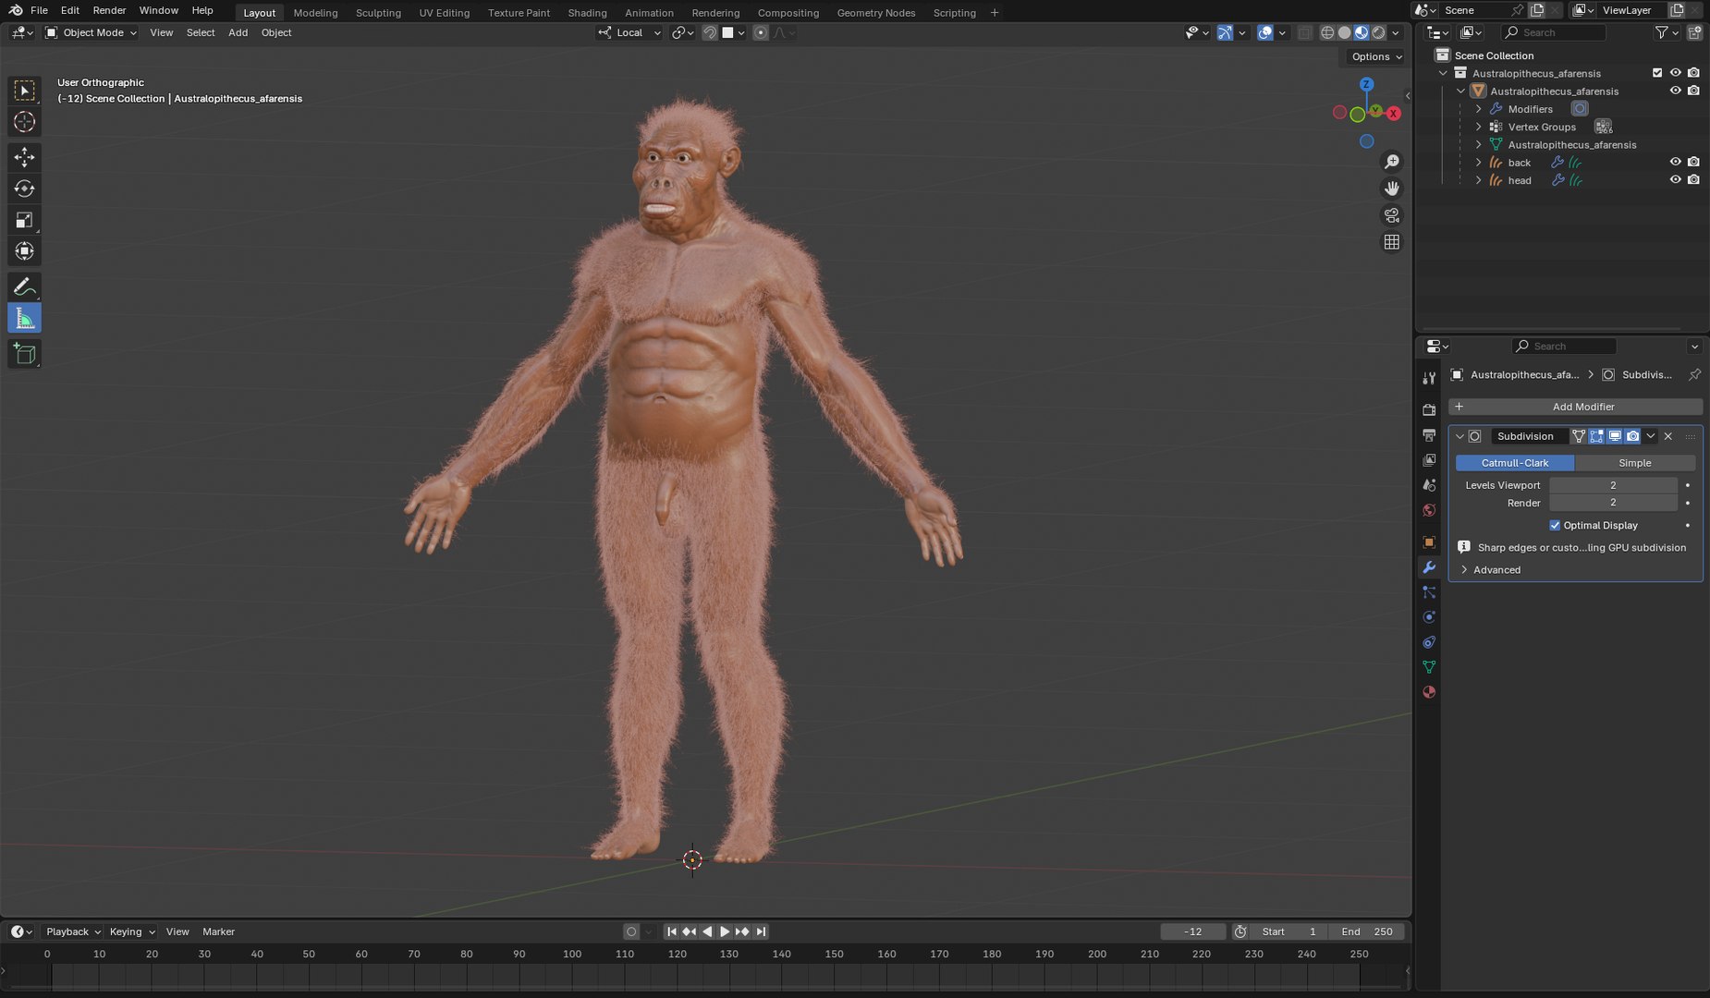
Task: Select the Measure tool
Action: coord(25,318)
